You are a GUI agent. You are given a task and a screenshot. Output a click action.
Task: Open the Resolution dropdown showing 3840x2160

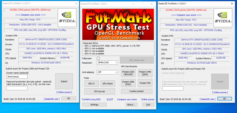click(x=107, y=62)
